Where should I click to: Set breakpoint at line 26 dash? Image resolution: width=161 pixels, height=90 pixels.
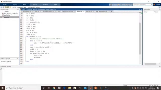pos(23,53)
